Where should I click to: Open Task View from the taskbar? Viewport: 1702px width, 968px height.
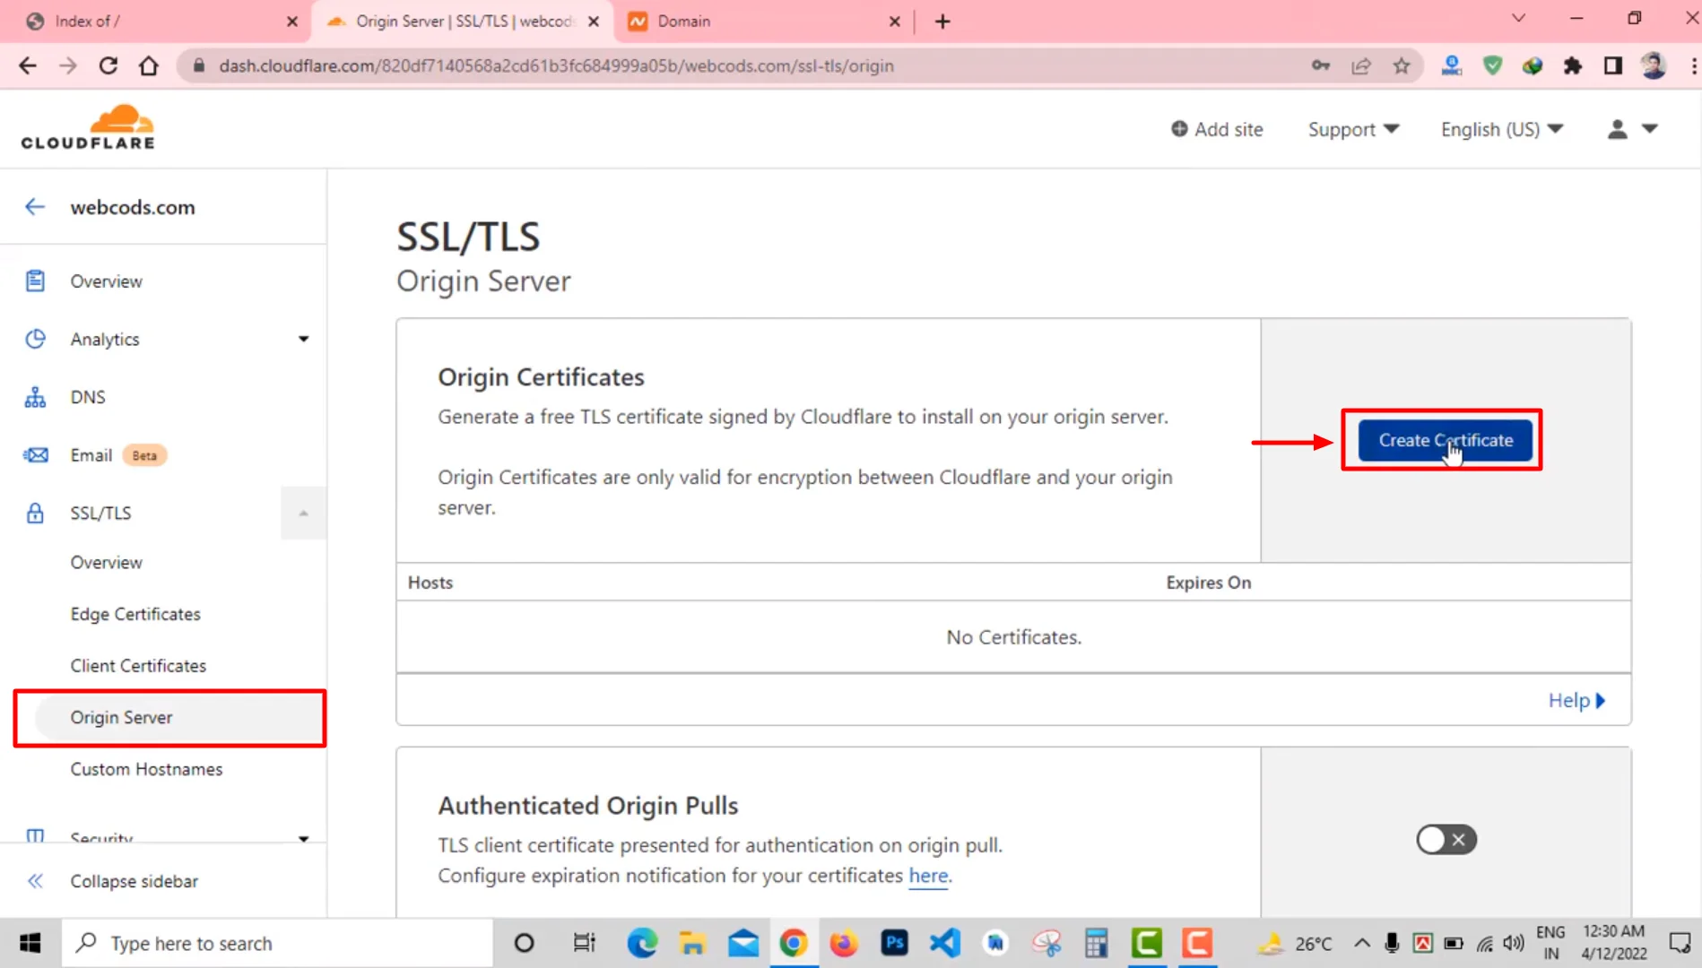(584, 943)
